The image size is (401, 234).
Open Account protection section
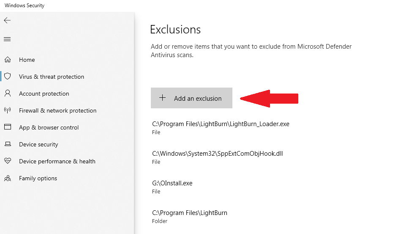(44, 94)
